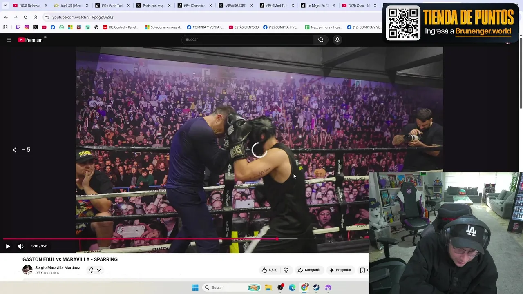Image resolution: width=523 pixels, height=294 pixels.
Task: Open the Compartir share dialog
Action: point(309,270)
